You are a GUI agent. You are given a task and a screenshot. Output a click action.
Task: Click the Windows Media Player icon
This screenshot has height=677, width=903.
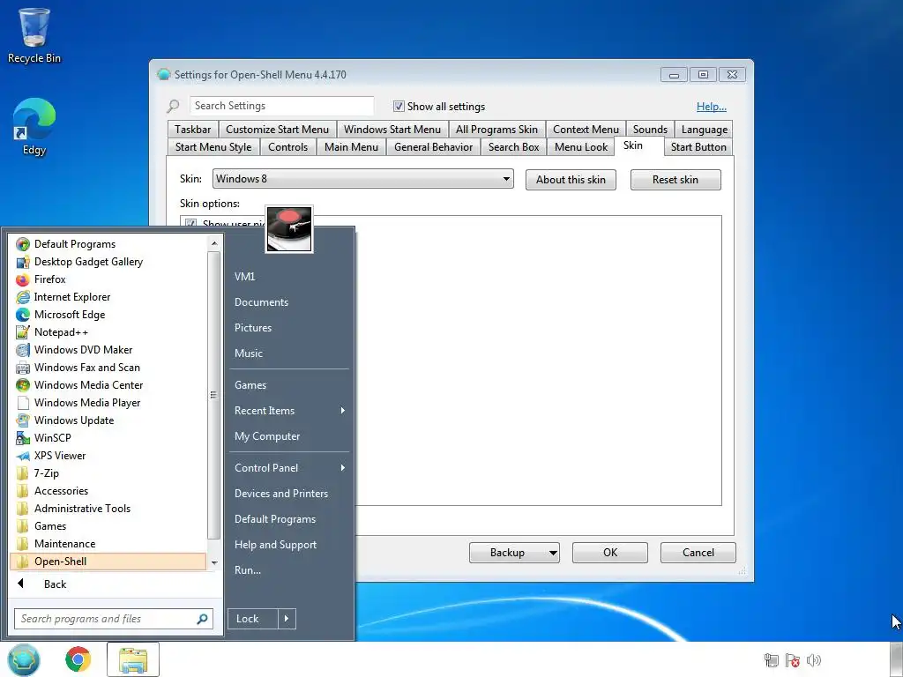tap(22, 403)
